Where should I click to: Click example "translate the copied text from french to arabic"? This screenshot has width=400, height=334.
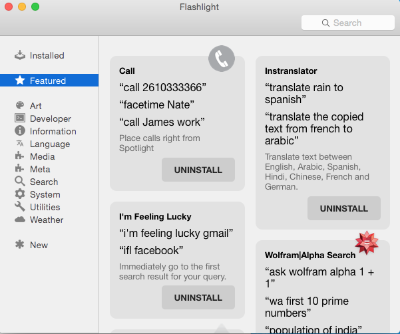click(x=314, y=128)
